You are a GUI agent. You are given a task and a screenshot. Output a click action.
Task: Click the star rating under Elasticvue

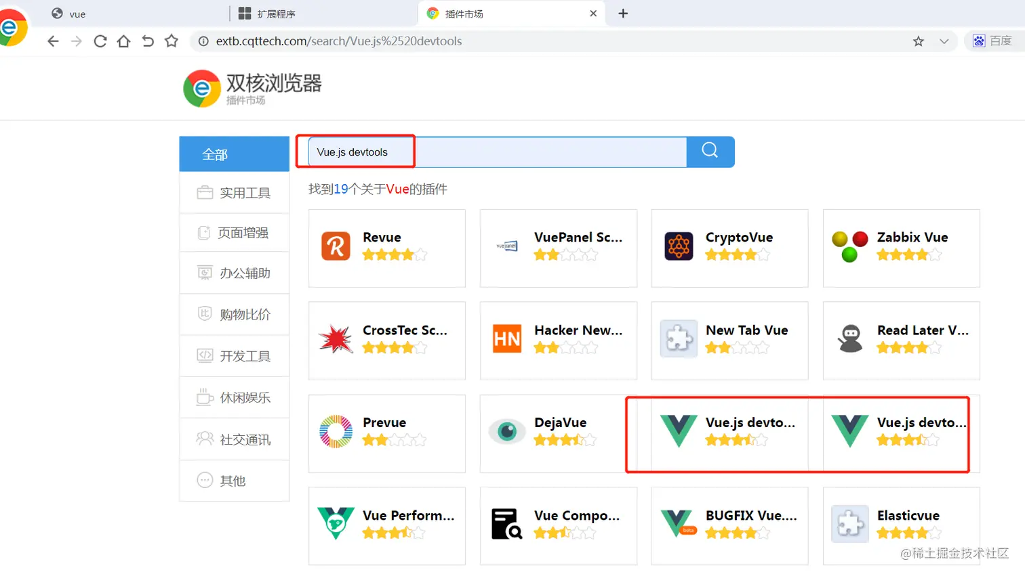[x=909, y=533]
